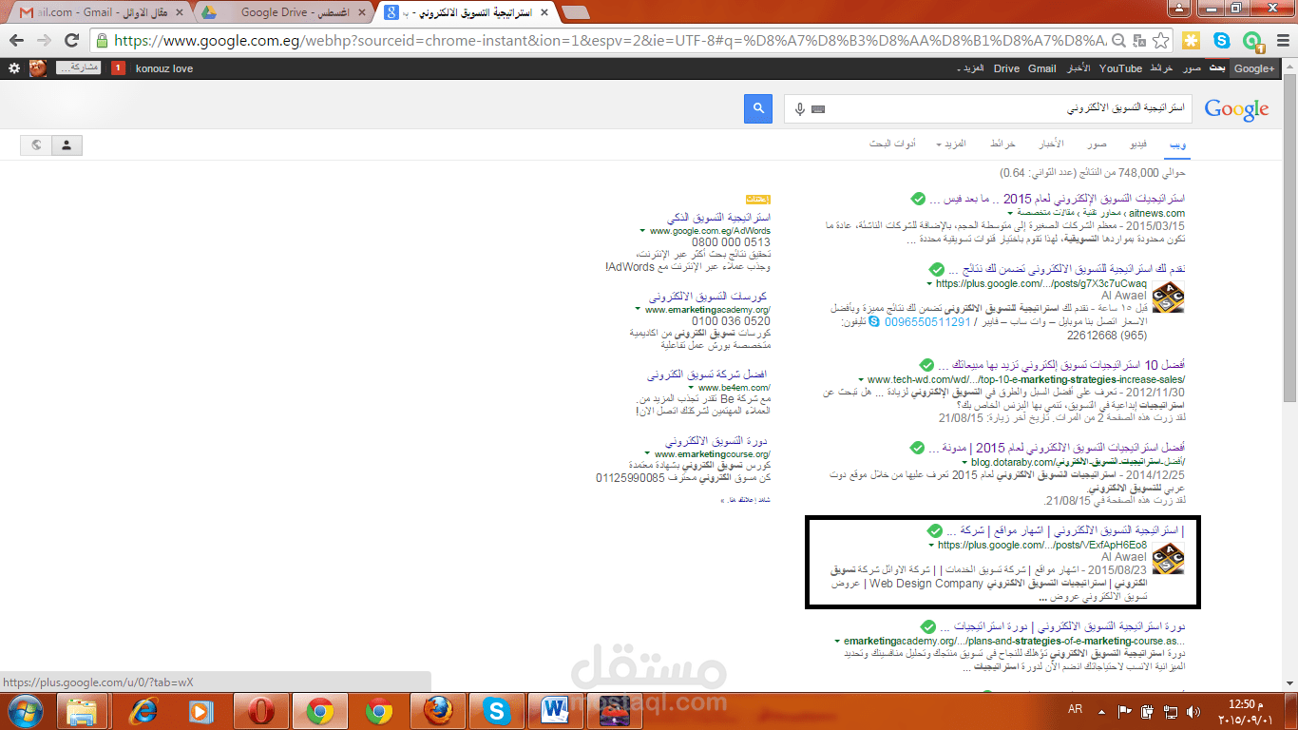Expand the المزيد dropdown in black Google bar
The image size is (1298, 730).
[x=970, y=68]
